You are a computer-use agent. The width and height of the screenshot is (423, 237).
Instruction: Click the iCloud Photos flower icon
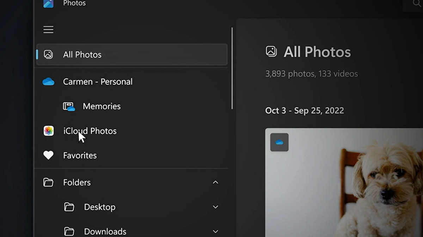pyautogui.click(x=49, y=131)
